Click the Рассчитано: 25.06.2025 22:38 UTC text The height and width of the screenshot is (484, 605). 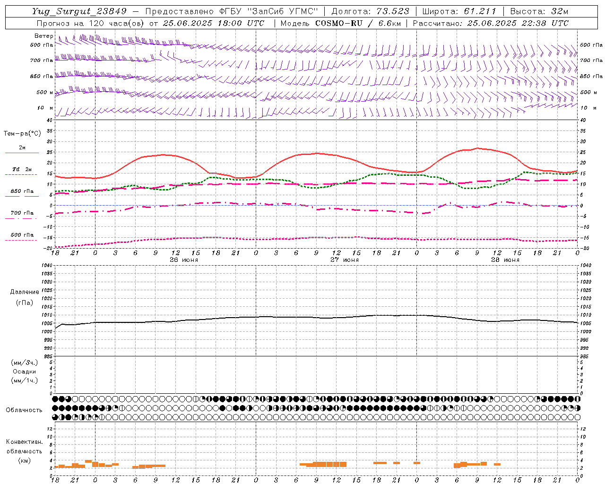coord(491,23)
